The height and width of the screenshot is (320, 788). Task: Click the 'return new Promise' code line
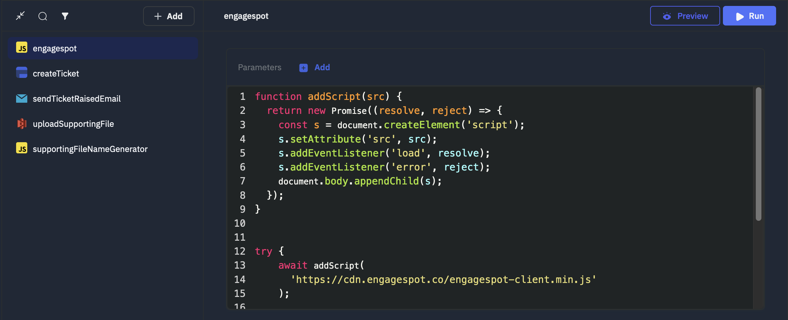(x=385, y=111)
